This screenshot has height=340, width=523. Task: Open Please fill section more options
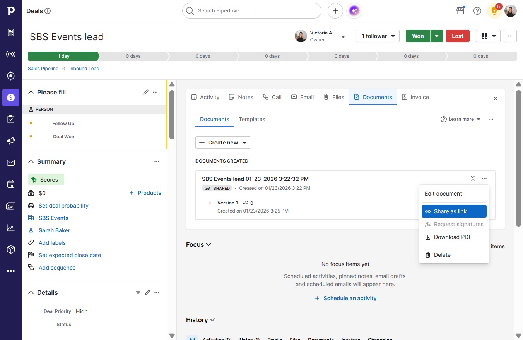point(155,92)
